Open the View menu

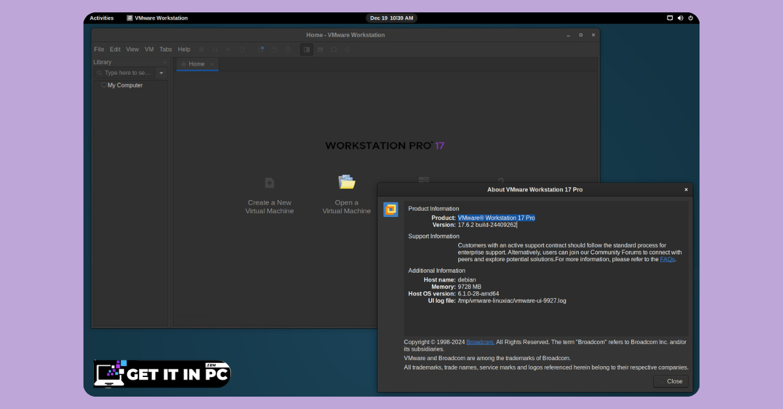tap(132, 49)
